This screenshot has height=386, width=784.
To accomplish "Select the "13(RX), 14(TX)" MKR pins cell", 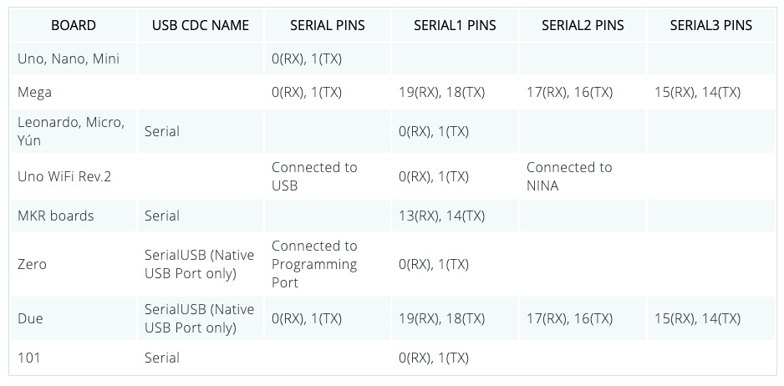I will coord(441,216).
